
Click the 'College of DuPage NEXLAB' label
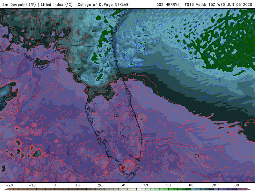(x=103, y=4)
